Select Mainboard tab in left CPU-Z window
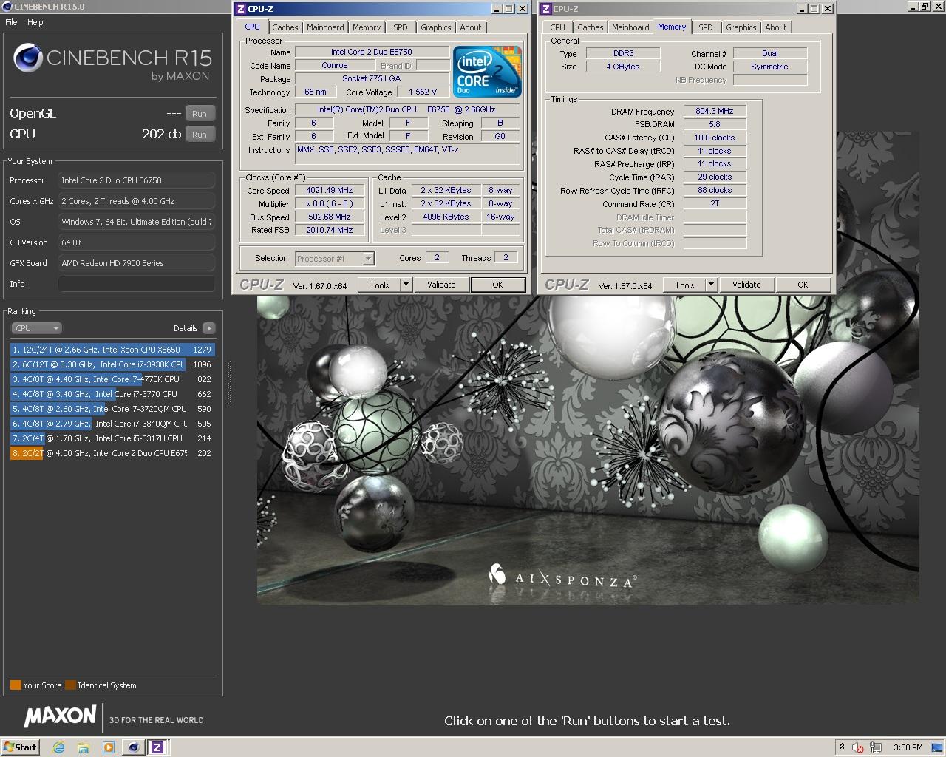946x757 pixels. pyautogui.click(x=325, y=27)
